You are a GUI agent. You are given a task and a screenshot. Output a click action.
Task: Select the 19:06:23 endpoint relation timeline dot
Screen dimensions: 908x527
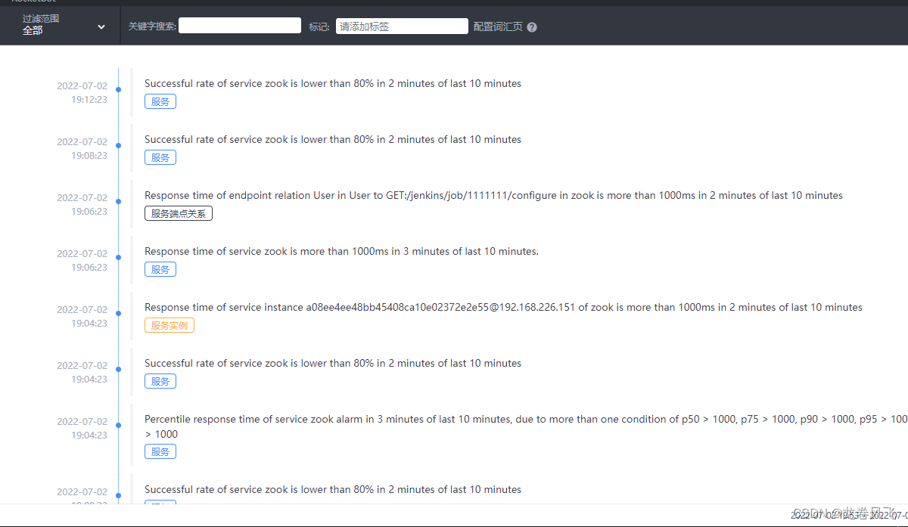(119, 202)
